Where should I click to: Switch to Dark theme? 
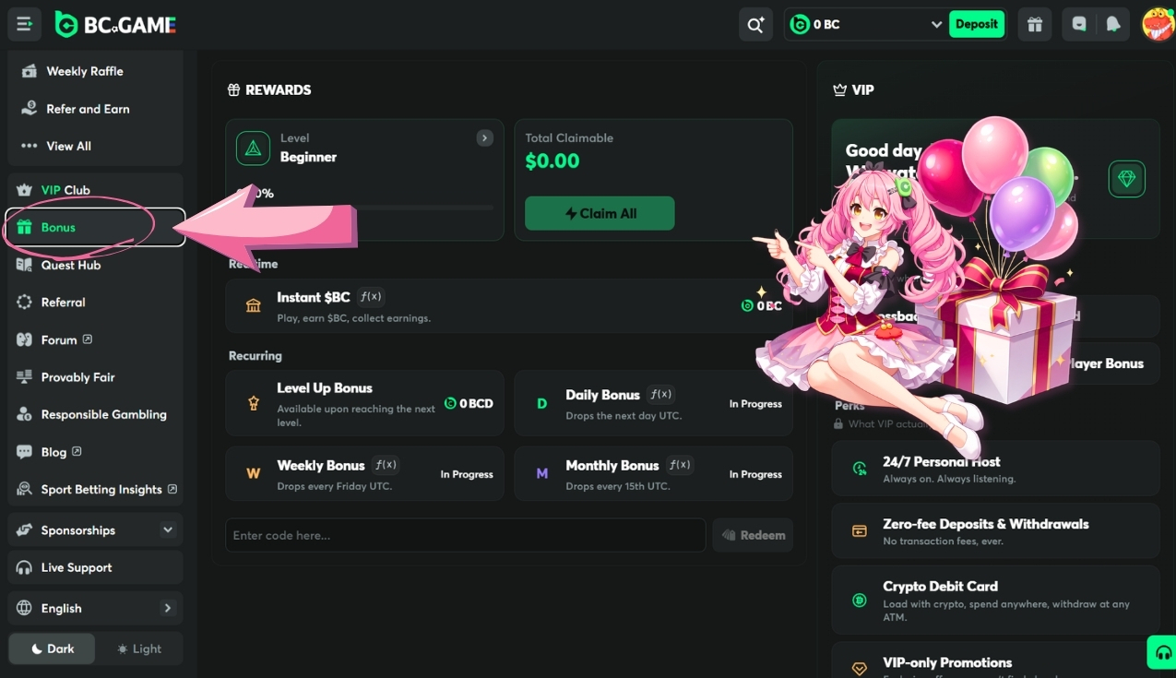52,648
